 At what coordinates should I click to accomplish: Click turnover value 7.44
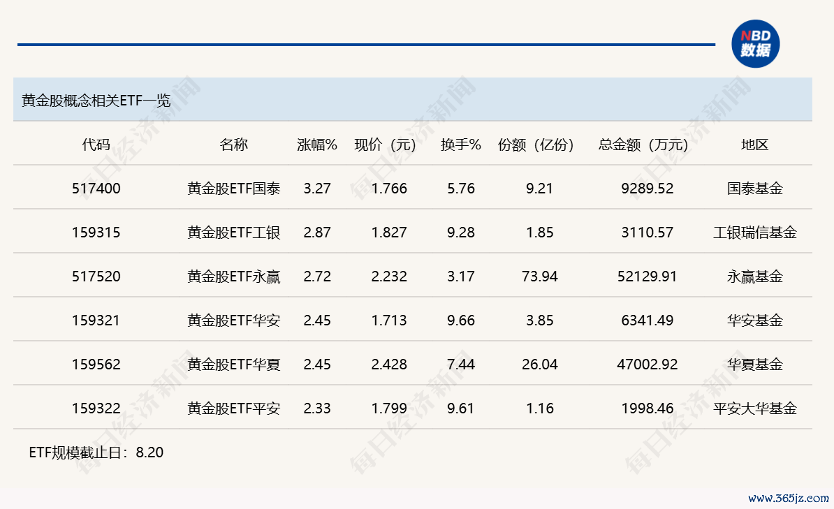tap(460, 364)
